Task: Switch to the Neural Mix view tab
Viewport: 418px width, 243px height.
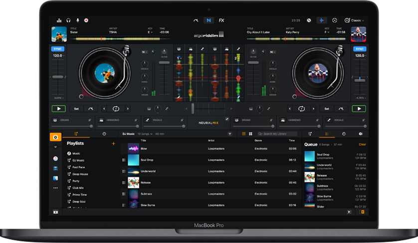Action: tap(209, 20)
